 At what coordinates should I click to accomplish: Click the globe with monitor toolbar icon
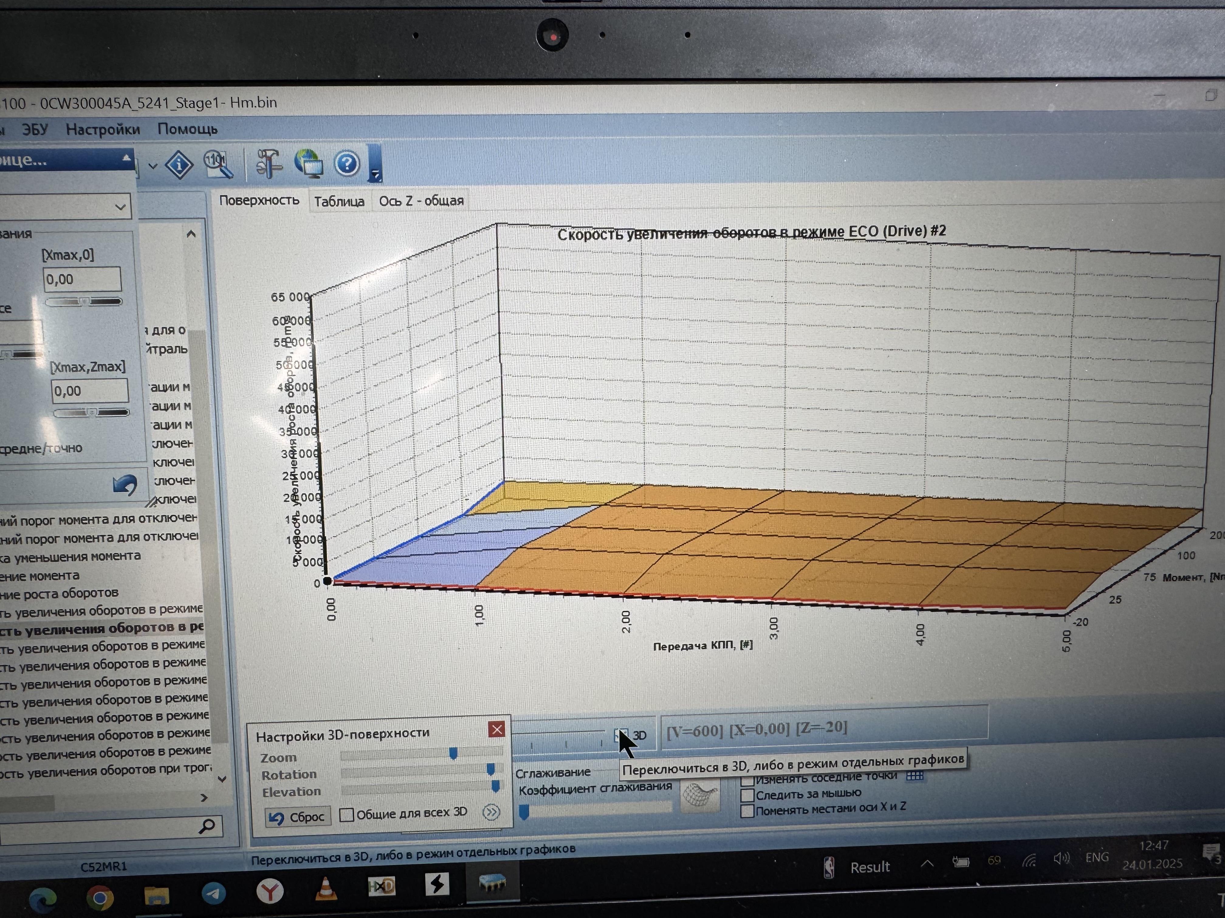[309, 164]
